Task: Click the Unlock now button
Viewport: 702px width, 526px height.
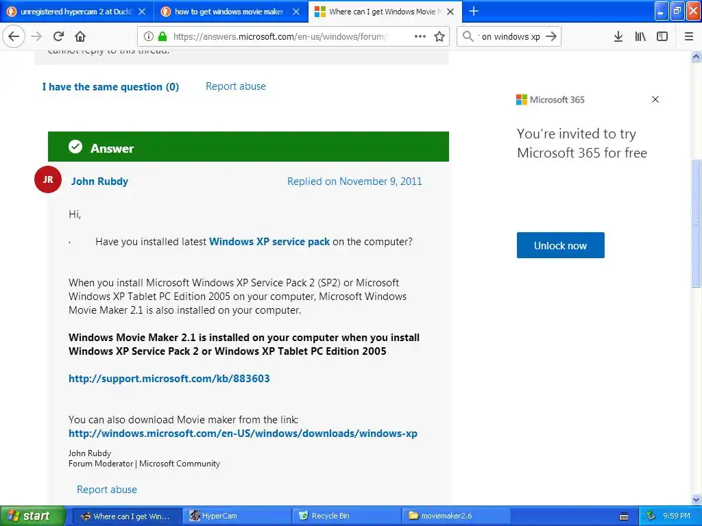Action: pos(561,245)
